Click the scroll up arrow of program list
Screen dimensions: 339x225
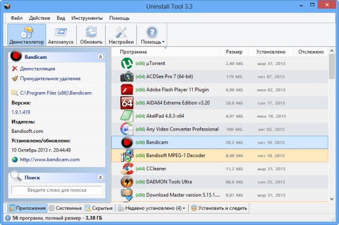tap(332, 51)
